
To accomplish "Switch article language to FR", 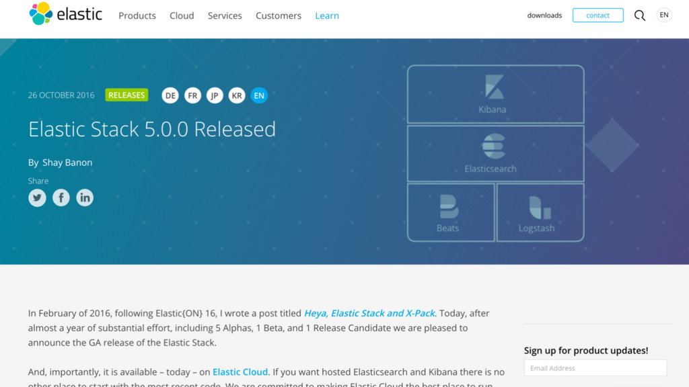I will (192, 95).
